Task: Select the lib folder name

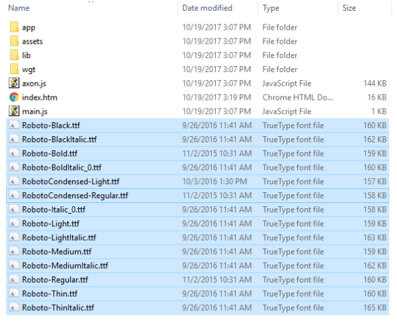Action: tap(26, 55)
